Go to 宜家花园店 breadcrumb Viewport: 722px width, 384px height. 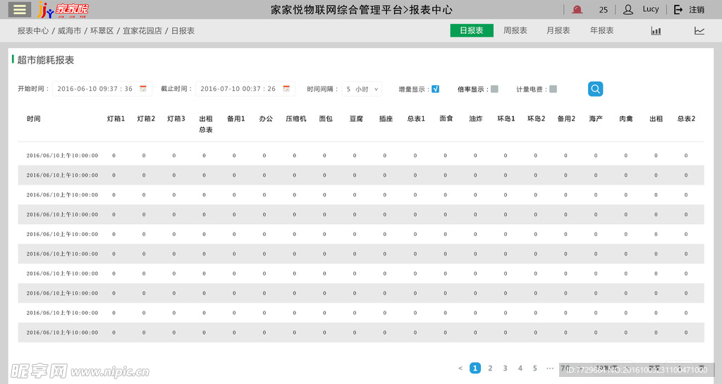(142, 31)
